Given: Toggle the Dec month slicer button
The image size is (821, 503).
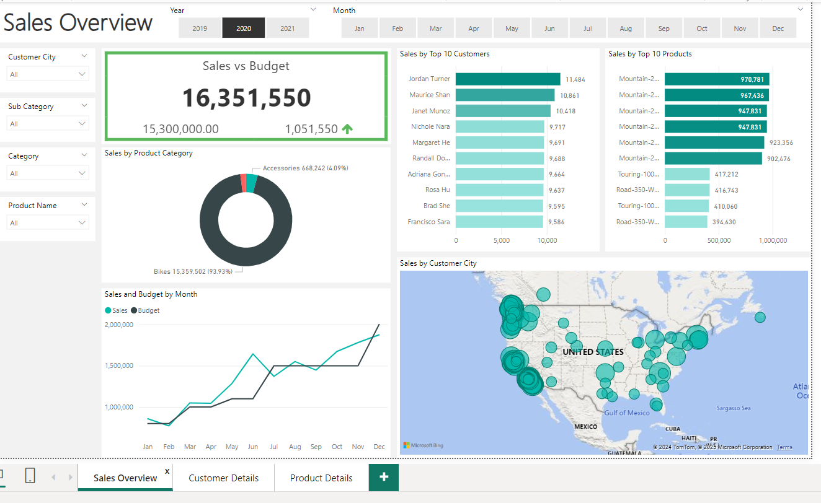Looking at the screenshot, I should tap(778, 28).
